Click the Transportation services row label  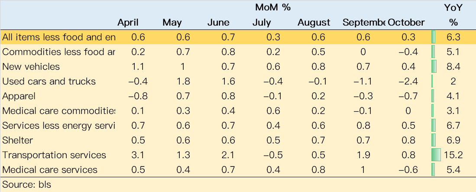pyautogui.click(x=54, y=155)
